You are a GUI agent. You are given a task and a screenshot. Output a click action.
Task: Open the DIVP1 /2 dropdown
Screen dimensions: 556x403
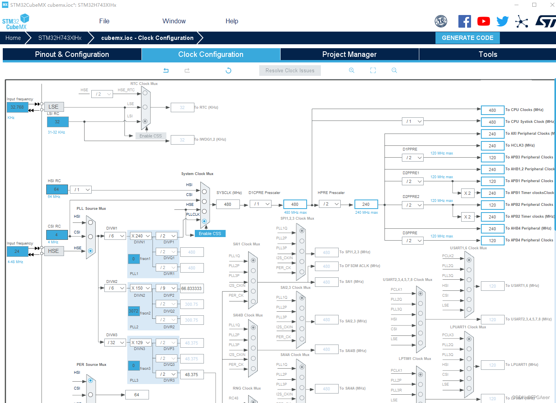point(166,236)
